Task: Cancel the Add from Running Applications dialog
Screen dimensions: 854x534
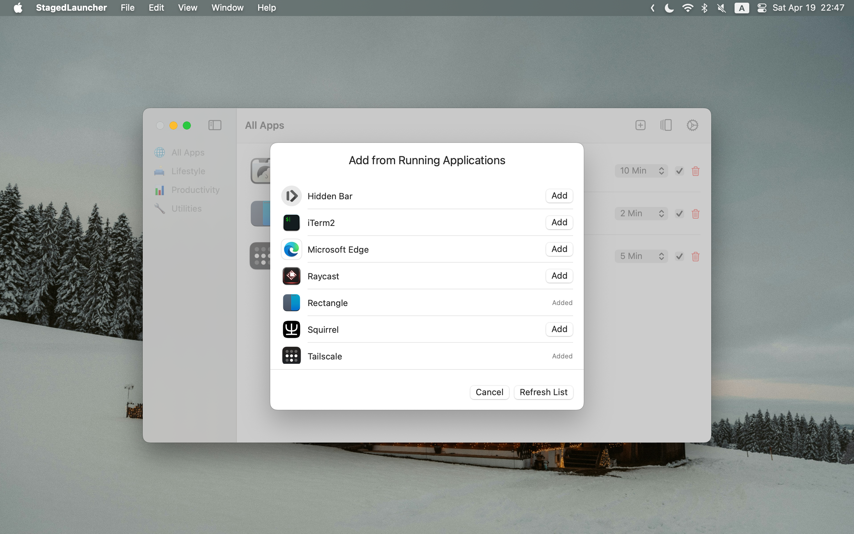Action: [x=489, y=392]
